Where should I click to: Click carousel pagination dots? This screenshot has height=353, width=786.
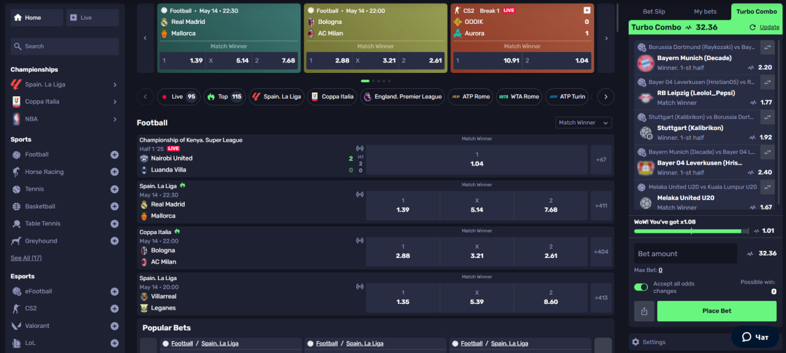[x=375, y=81]
